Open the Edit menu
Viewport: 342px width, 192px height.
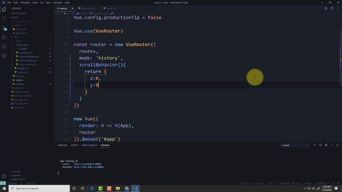coord(15,3)
